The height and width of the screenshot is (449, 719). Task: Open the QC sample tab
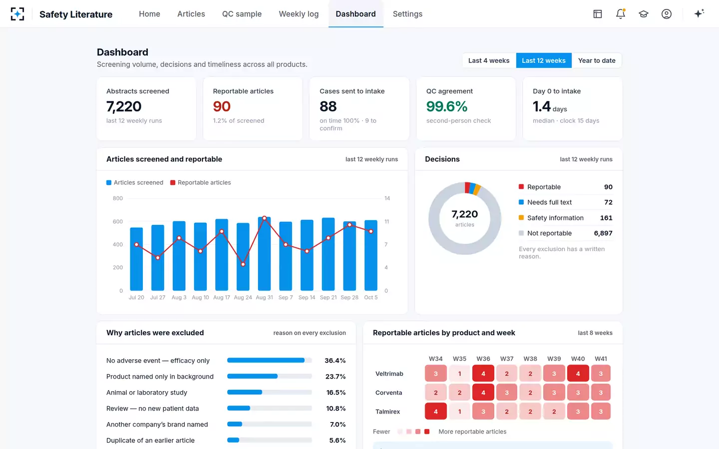[242, 14]
